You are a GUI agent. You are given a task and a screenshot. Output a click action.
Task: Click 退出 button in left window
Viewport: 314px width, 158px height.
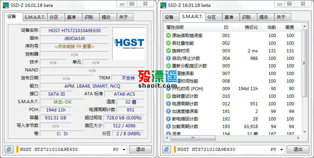point(141,149)
